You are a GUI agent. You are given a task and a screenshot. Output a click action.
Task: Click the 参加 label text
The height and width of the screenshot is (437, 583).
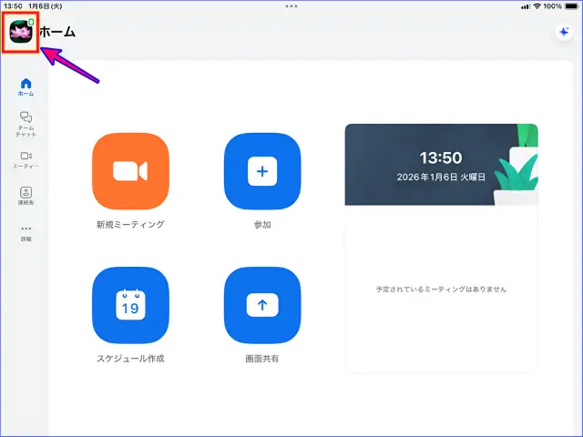click(262, 225)
